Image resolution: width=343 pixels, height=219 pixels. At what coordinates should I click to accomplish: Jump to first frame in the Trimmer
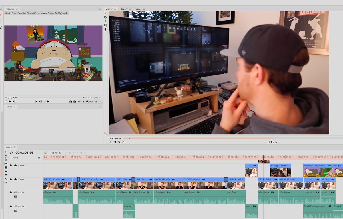point(36,101)
